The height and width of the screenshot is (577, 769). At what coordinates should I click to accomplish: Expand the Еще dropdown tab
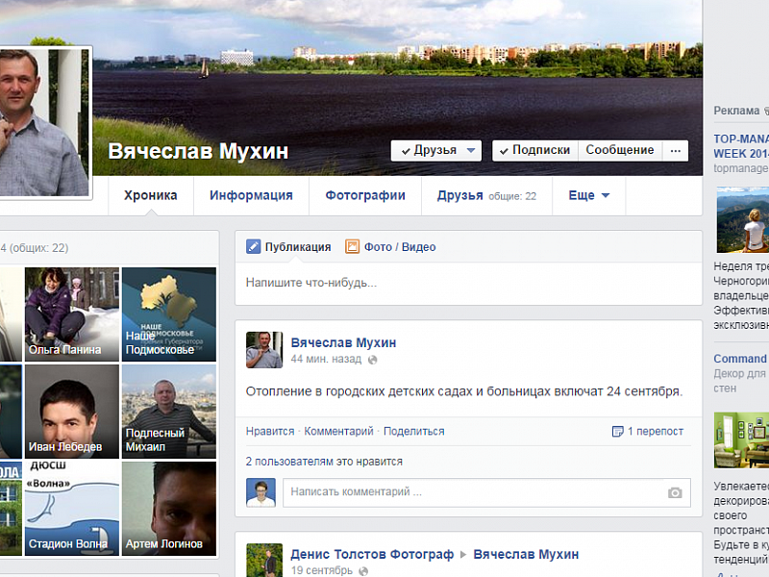(x=588, y=195)
